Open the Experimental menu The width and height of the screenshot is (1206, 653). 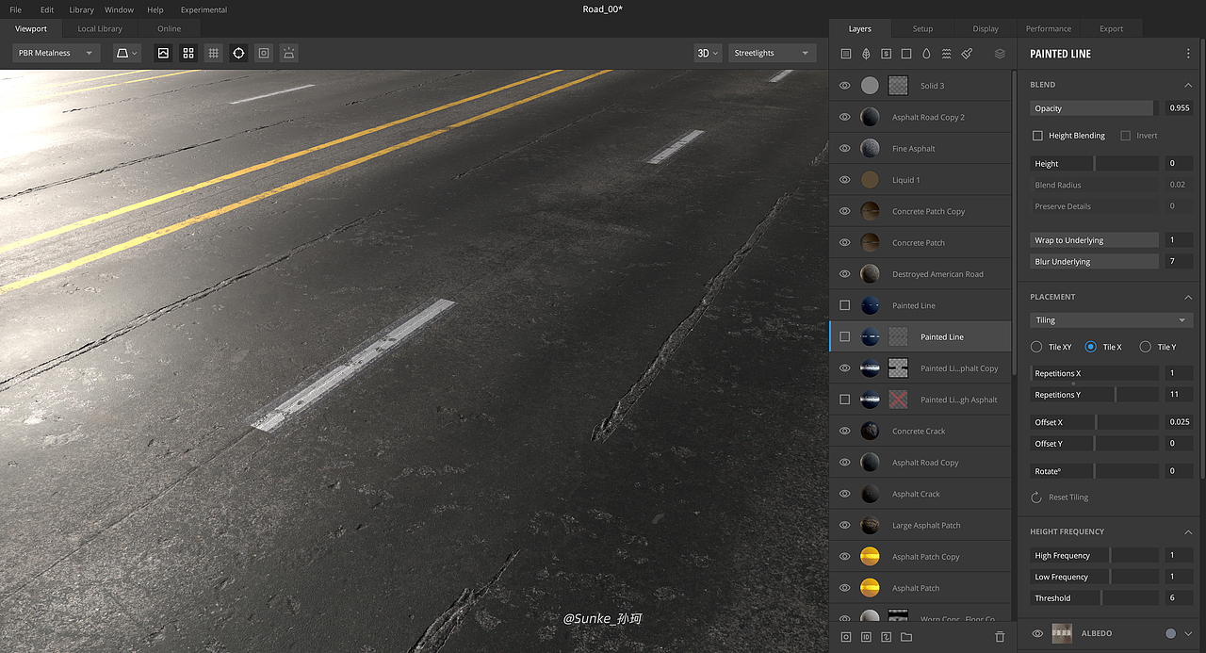[x=204, y=9]
